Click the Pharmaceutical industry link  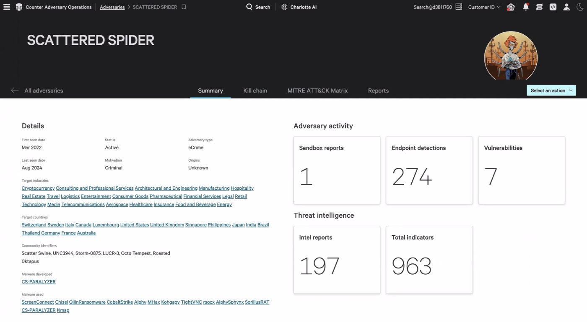[x=166, y=196]
